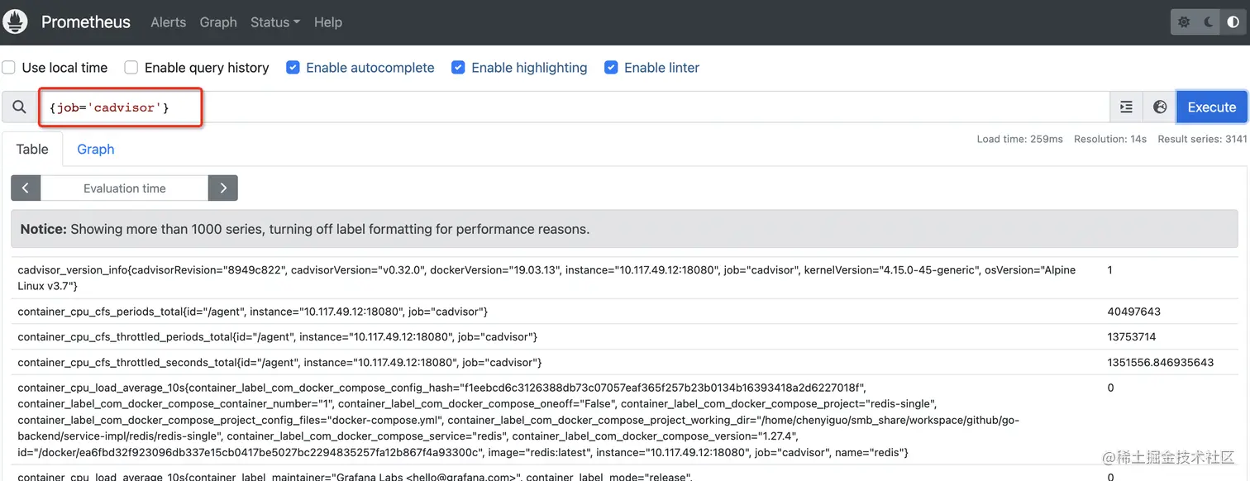The height and width of the screenshot is (481, 1250).
Task: Go to previous evaluation time arrow
Action: click(x=26, y=188)
